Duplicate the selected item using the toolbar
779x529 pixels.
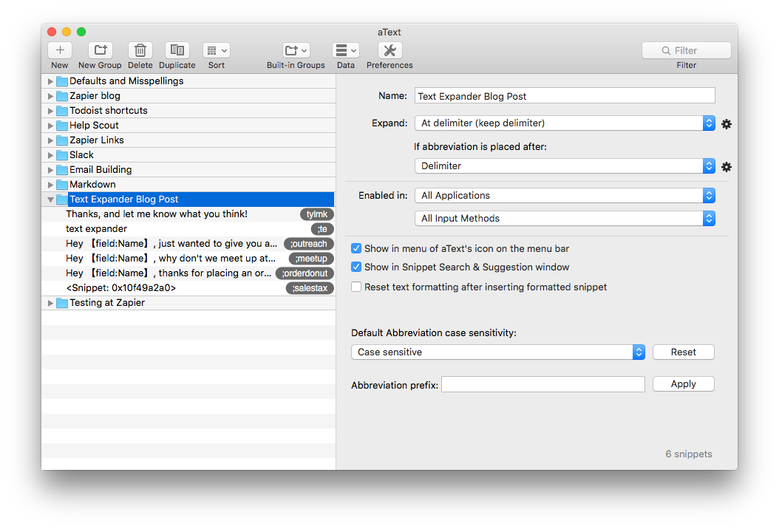click(177, 50)
